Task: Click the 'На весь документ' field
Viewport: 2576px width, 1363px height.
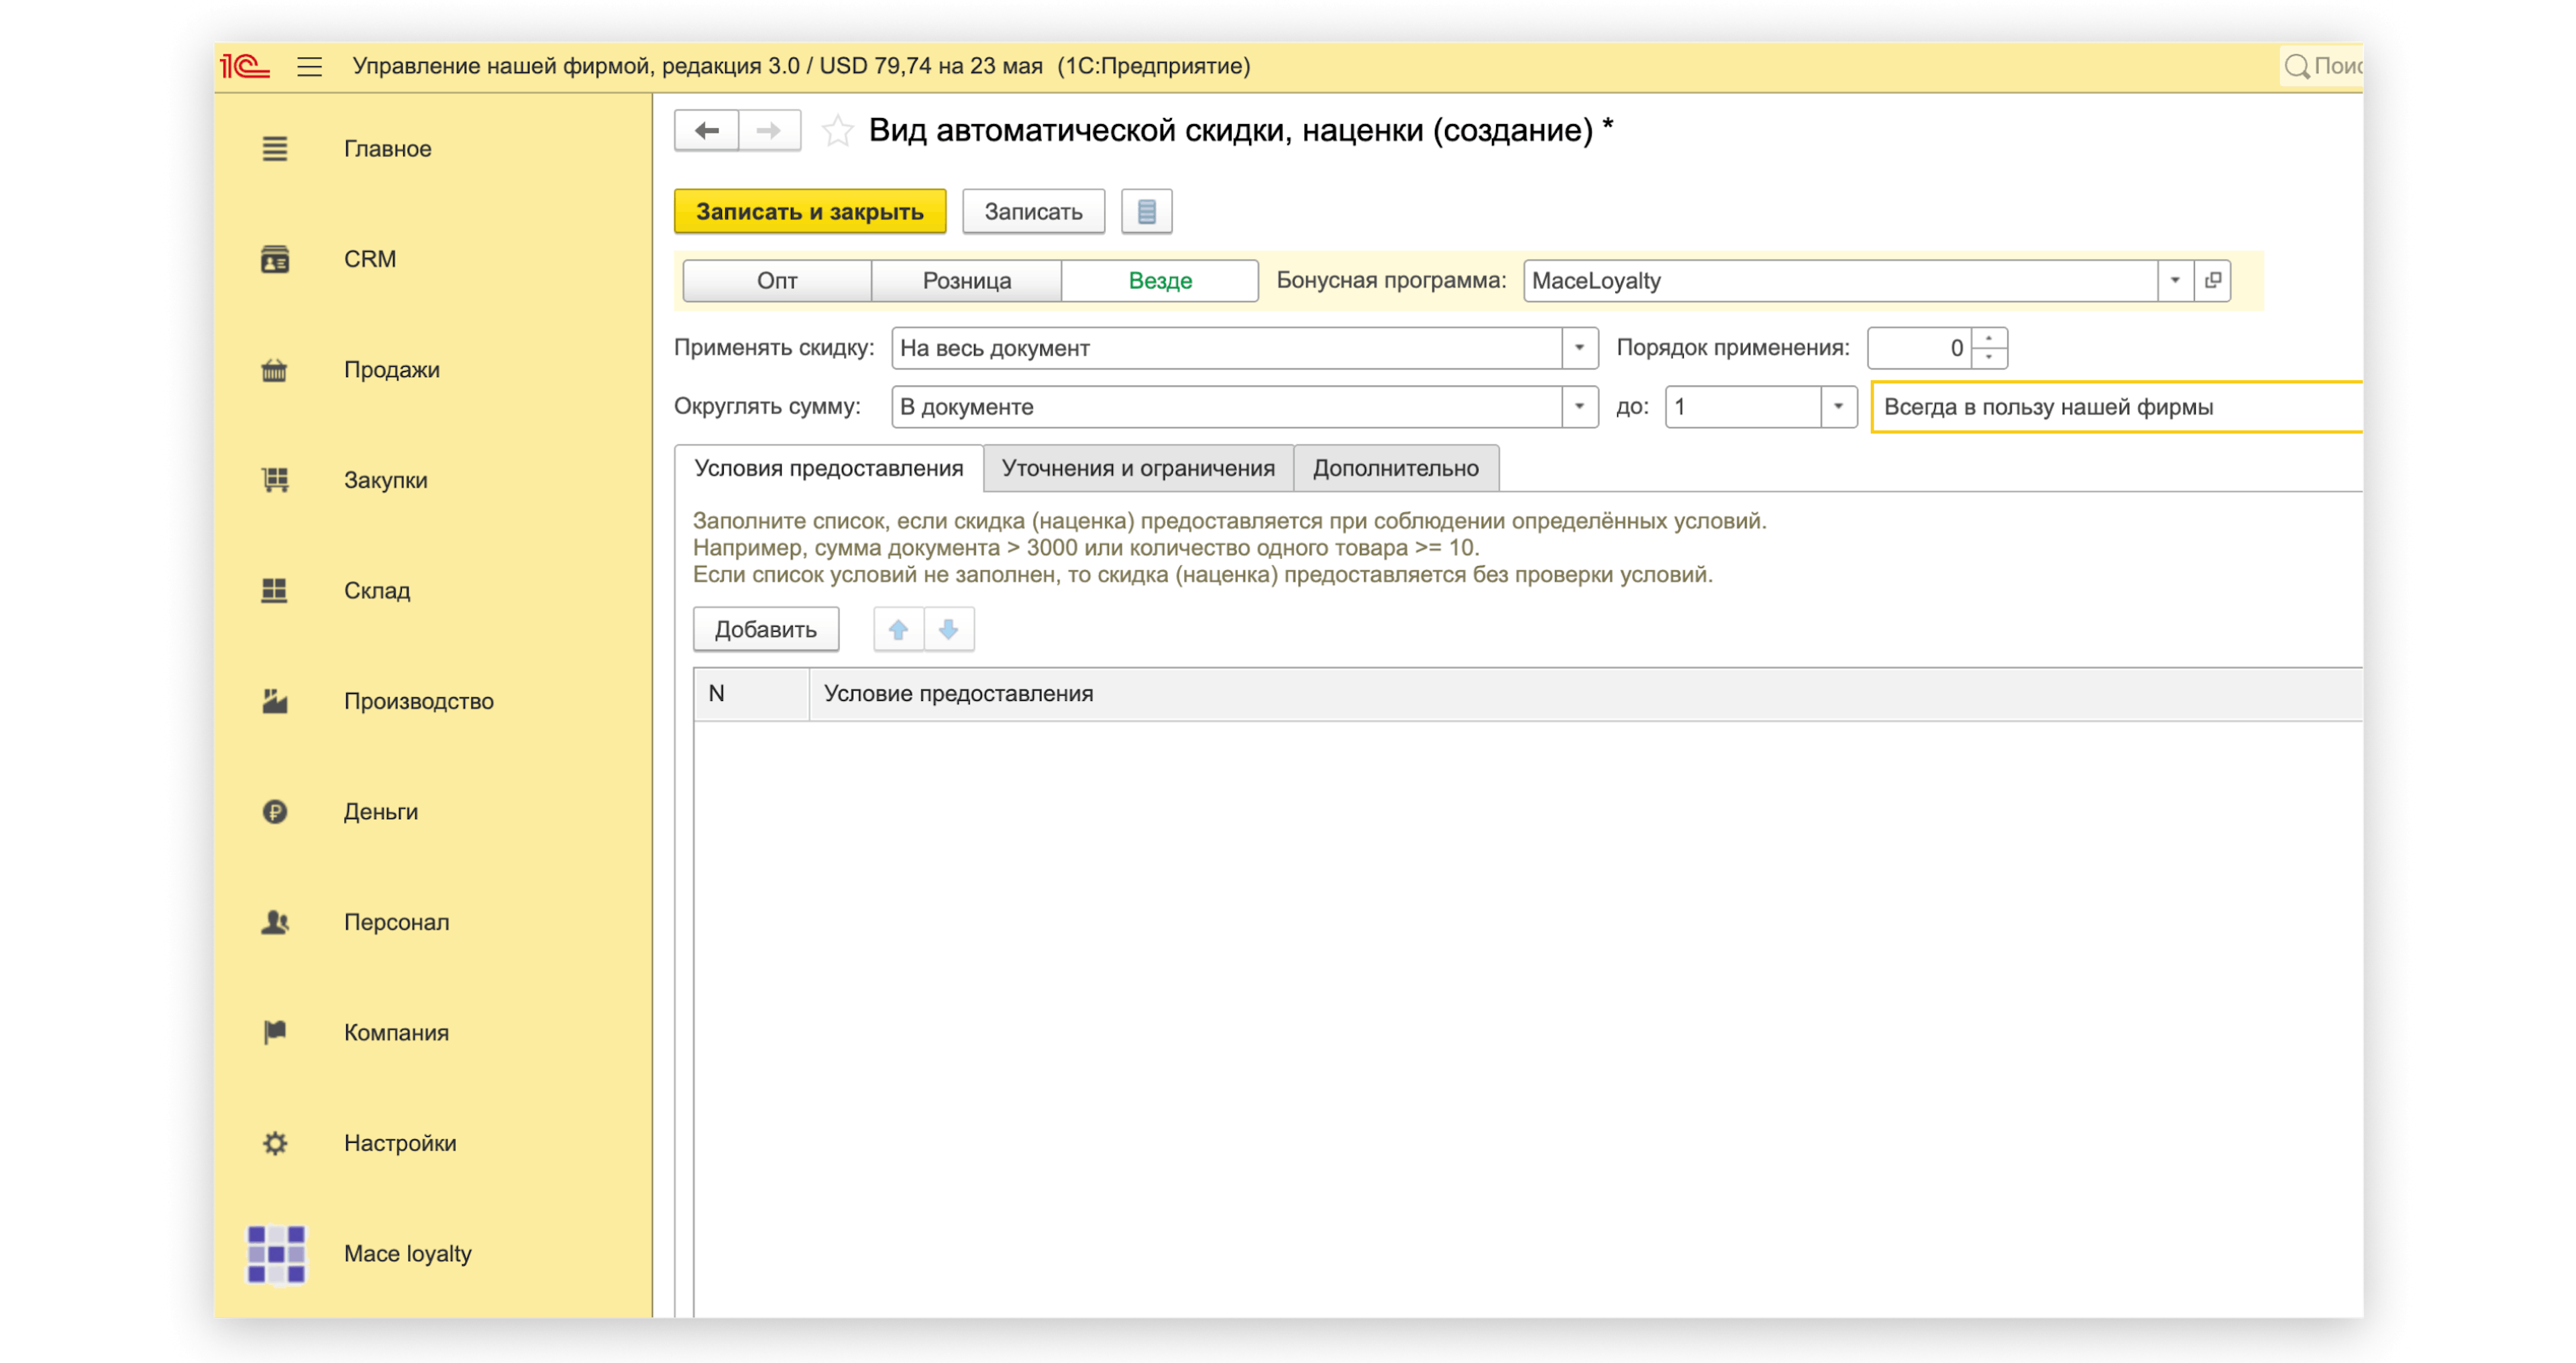Action: point(1227,348)
